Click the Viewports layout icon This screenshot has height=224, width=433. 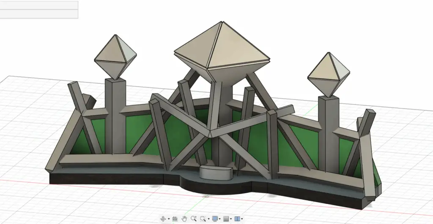[x=237, y=219]
